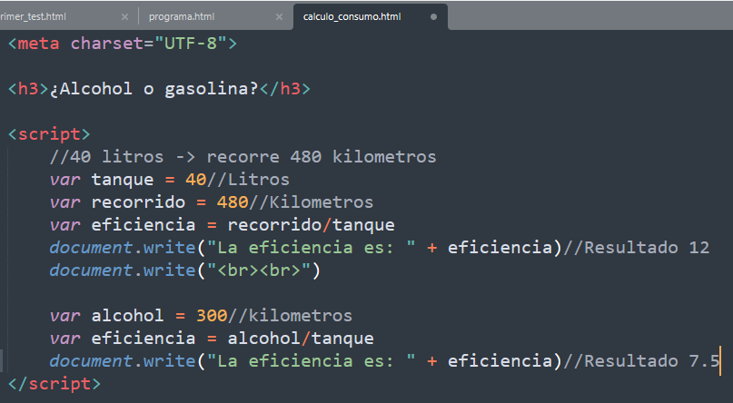Select the calculo_consumo.html tab
Screen dimensions: 733x403
click(352, 17)
